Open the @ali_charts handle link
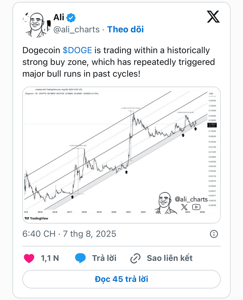Image resolution: width=243 pixels, height=300 pixels. (76, 30)
